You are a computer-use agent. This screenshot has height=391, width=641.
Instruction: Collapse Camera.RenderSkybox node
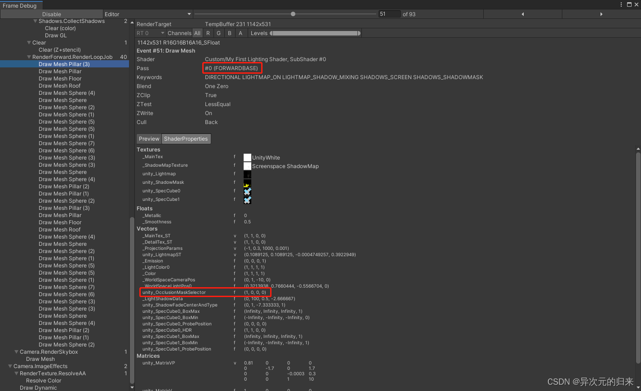pyautogui.click(x=16, y=352)
